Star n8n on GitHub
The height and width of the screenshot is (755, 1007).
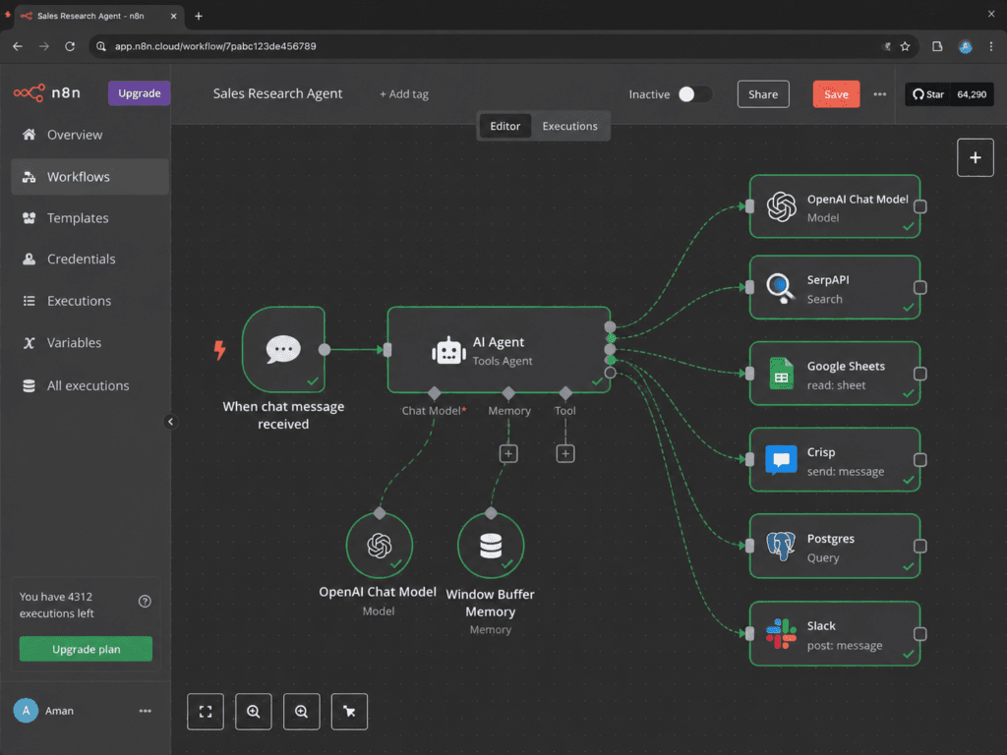tap(928, 94)
